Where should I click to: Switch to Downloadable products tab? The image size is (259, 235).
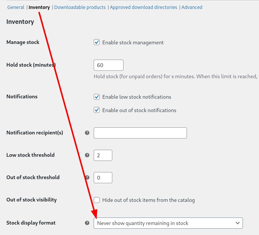coord(80,7)
